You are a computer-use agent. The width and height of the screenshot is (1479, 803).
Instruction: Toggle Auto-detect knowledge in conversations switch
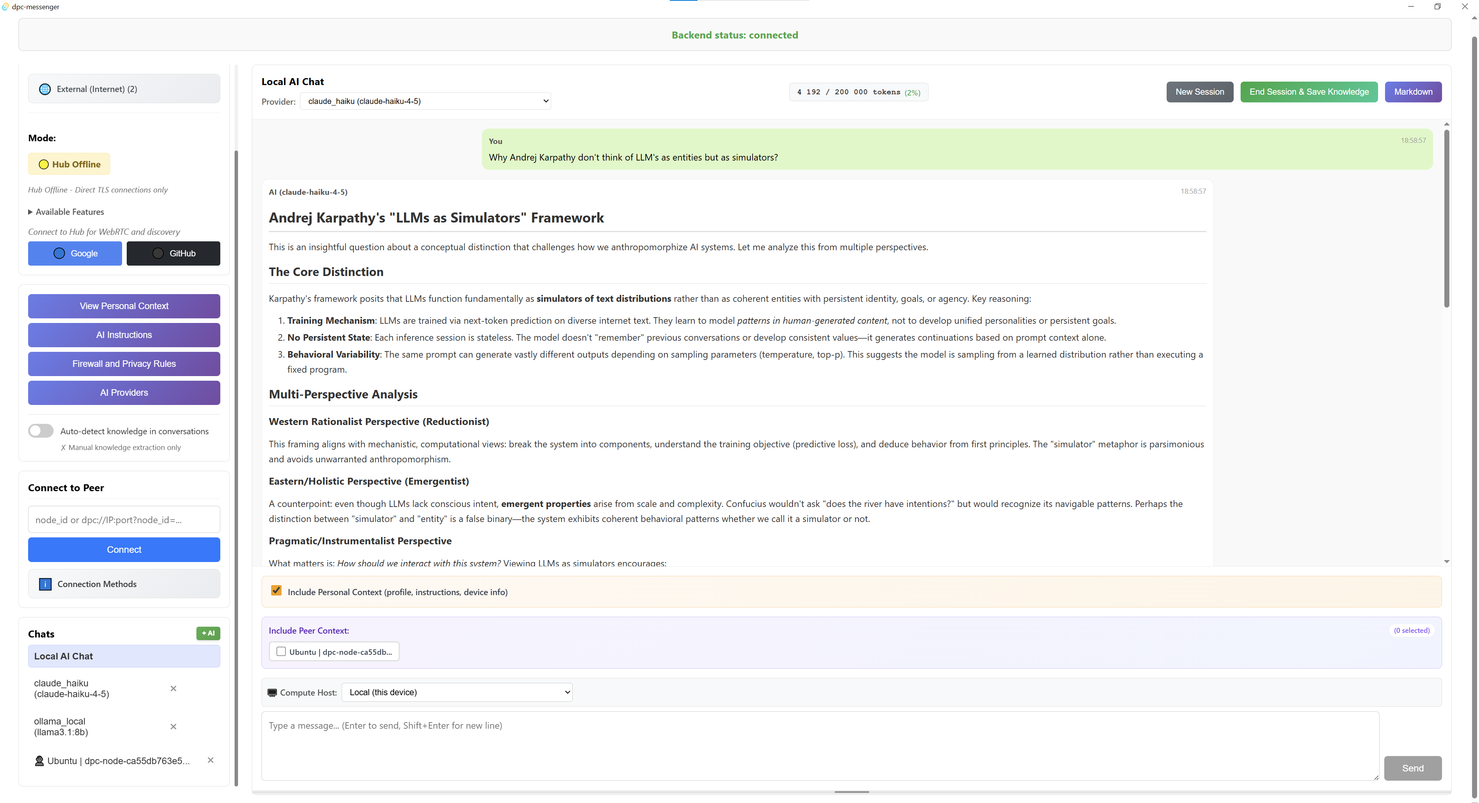pos(41,431)
